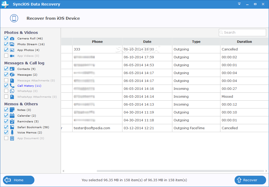Click the App Photos image icon
This screenshot has width=269, height=187.
[x=12, y=50]
